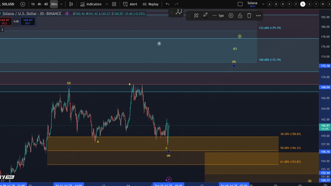Switch to the W layout shortcut
The image size is (331, 186).
(323, 4)
